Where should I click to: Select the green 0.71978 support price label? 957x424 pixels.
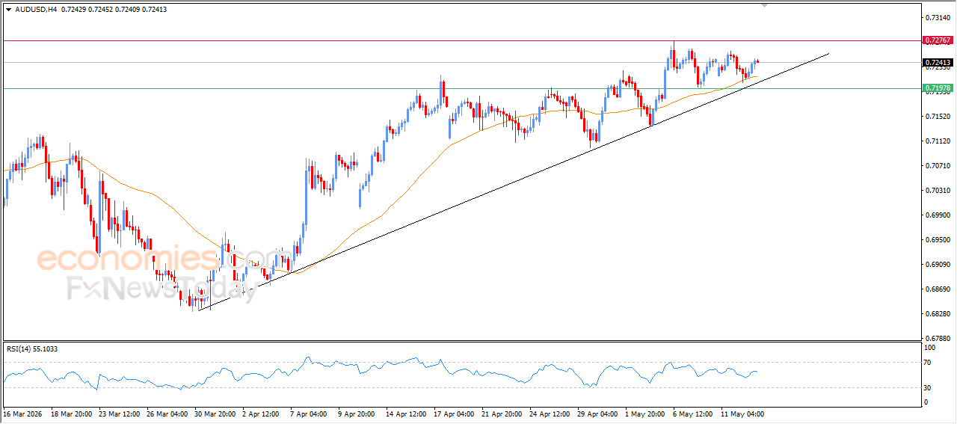[938, 88]
